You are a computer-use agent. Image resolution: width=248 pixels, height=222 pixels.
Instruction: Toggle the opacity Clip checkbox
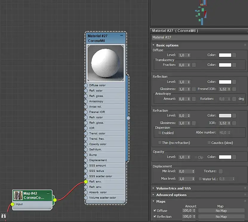(x=196, y=157)
